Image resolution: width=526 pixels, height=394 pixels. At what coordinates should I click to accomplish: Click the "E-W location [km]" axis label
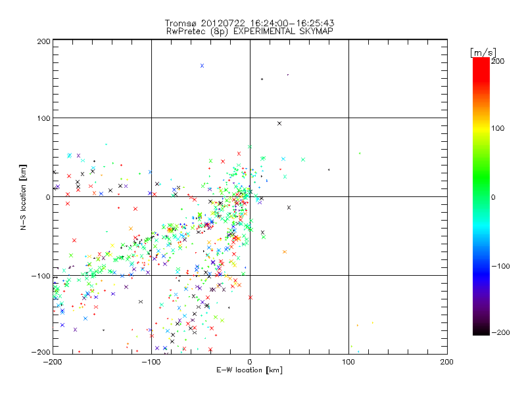pyautogui.click(x=249, y=370)
